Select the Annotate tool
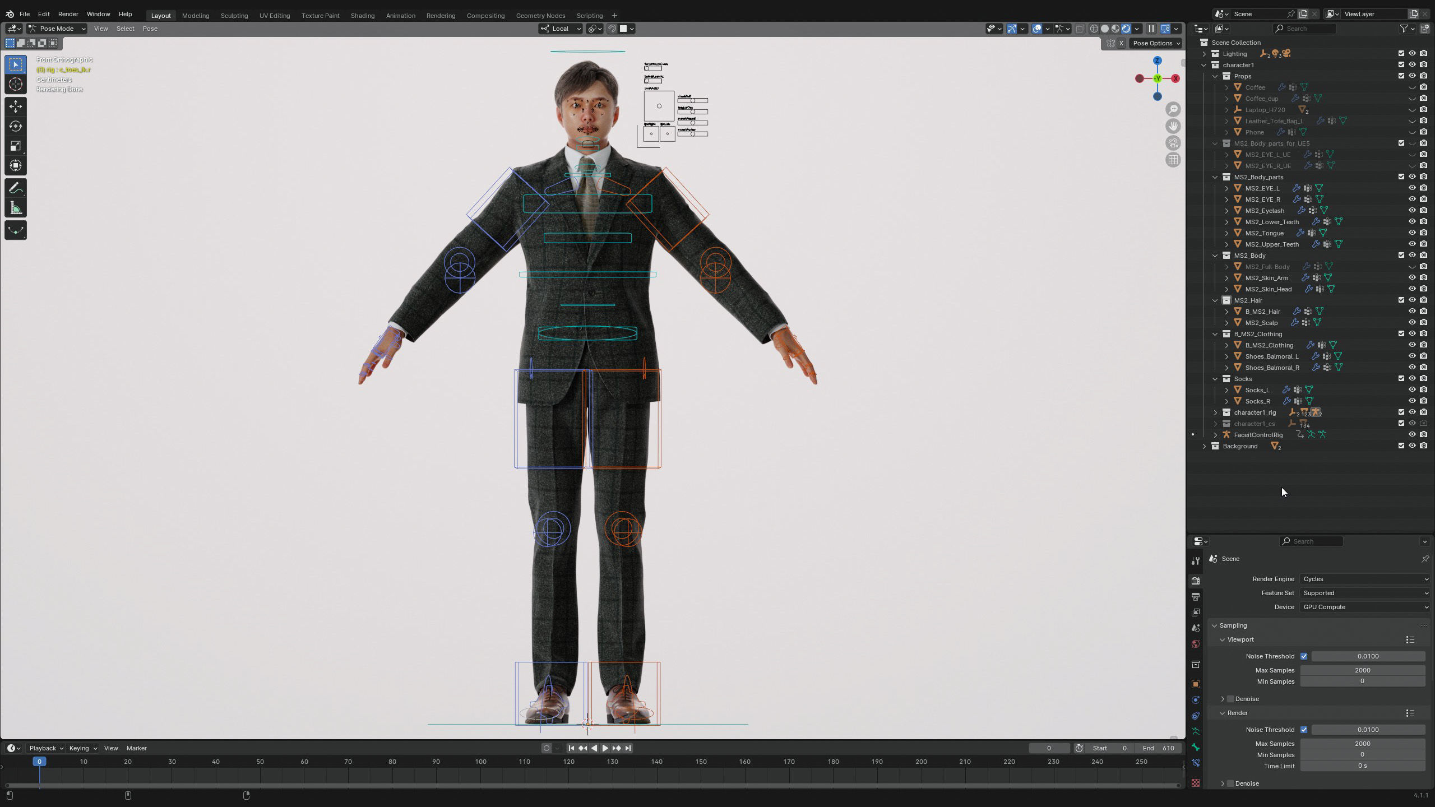The height and width of the screenshot is (807, 1435). 16,188
